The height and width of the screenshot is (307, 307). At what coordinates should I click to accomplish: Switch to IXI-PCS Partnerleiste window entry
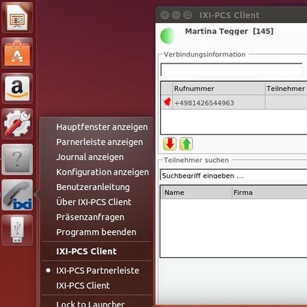pyautogui.click(x=98, y=271)
